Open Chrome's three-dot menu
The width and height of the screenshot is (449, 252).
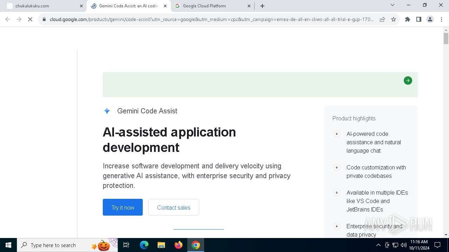tap(441, 20)
